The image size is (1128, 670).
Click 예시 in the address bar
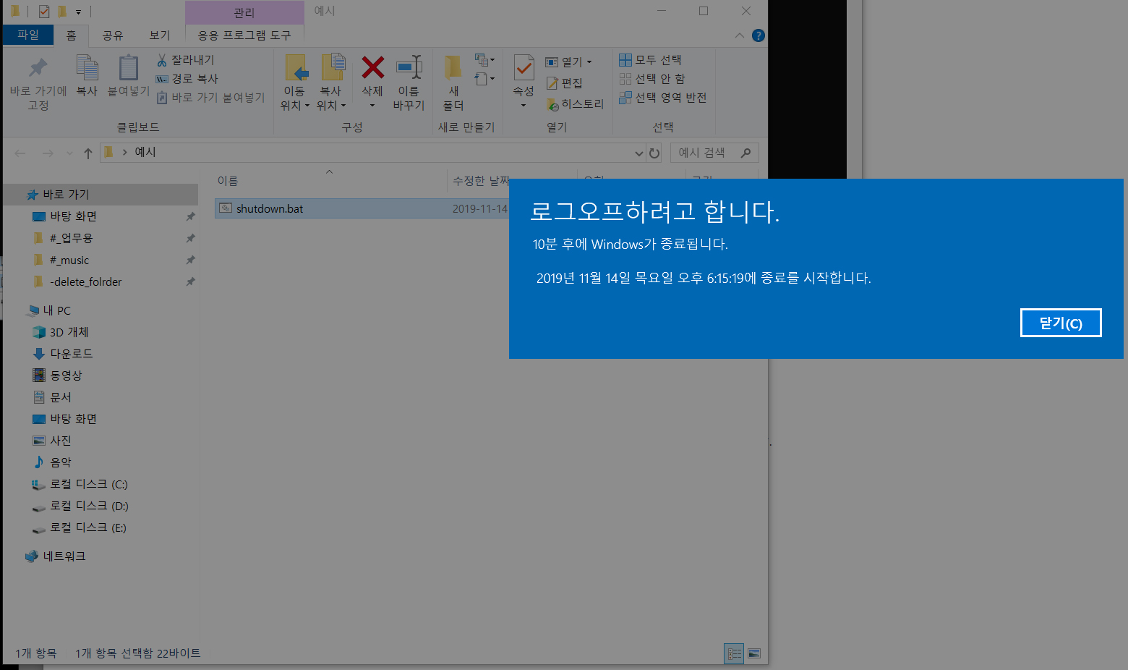coord(145,152)
